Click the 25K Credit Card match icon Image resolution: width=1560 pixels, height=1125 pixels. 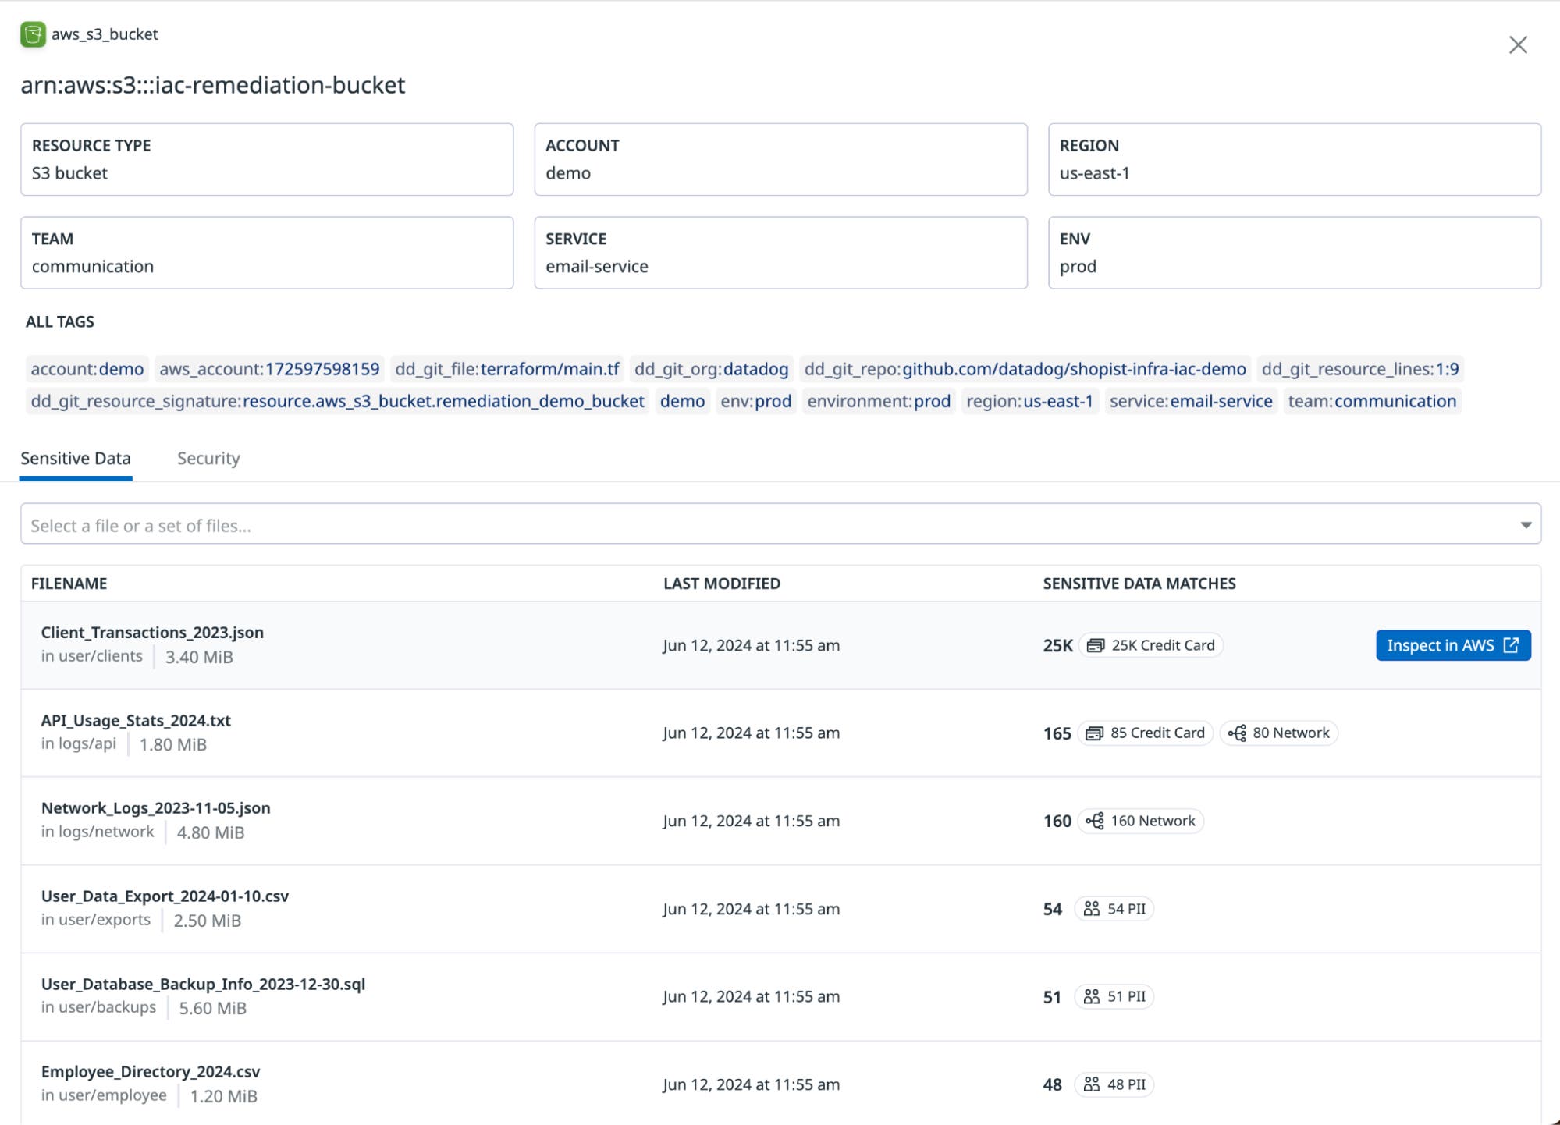(x=1095, y=646)
